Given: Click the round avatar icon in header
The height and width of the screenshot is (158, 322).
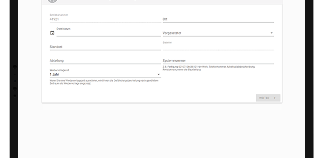Looking at the screenshot, I should point(52,1).
